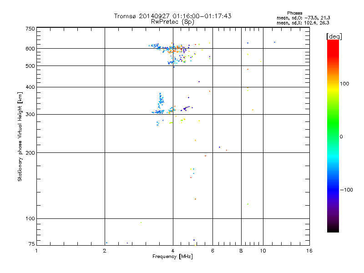Click the x-axis label '6'
The width and height of the screenshot is (364, 273).
(212, 251)
